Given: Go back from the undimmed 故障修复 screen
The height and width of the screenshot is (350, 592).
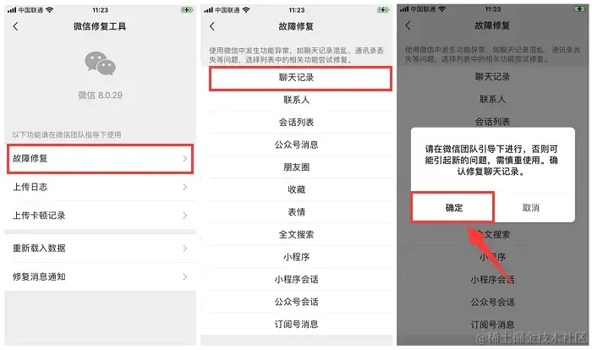Looking at the screenshot, I should [212, 26].
